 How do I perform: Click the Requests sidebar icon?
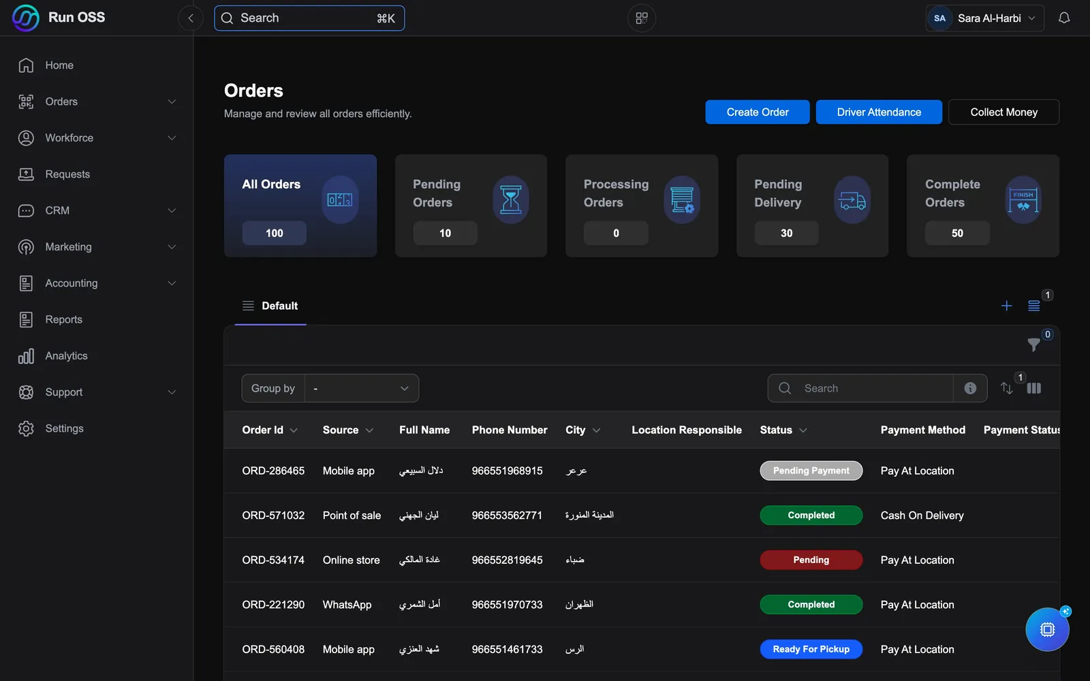pyautogui.click(x=26, y=174)
